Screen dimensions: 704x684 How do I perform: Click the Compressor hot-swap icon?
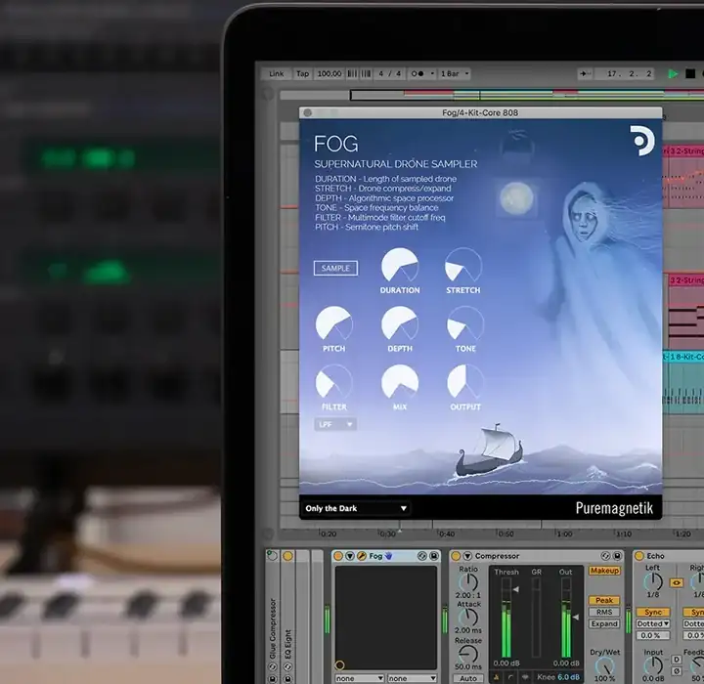tap(605, 556)
